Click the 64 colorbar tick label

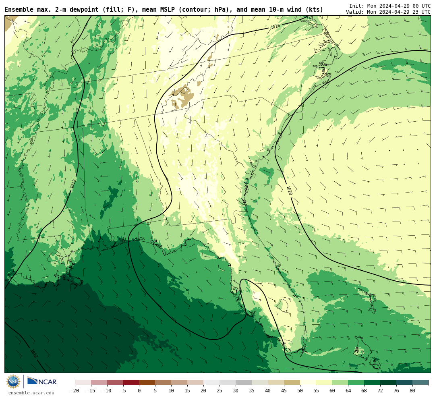pos(348,390)
